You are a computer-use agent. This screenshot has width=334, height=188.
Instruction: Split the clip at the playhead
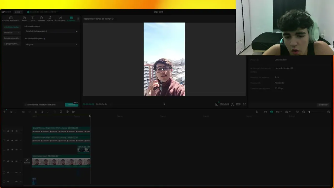pyautogui.click(x=36, y=112)
